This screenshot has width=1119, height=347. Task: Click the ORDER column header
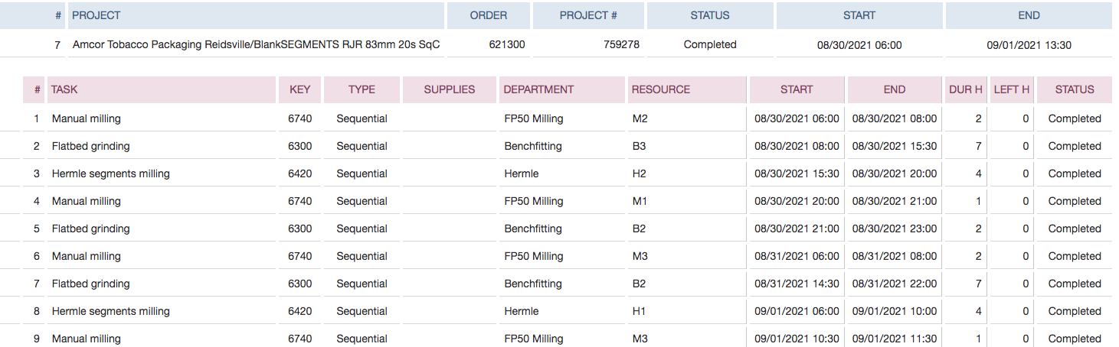click(489, 15)
